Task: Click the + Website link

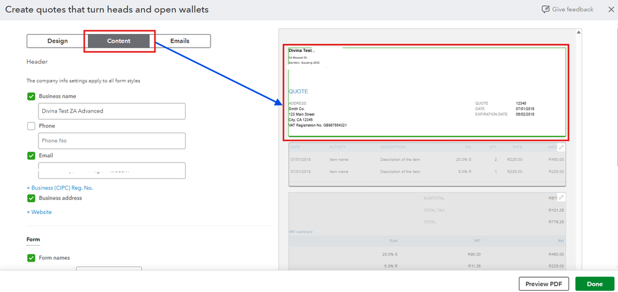Action: [39, 212]
